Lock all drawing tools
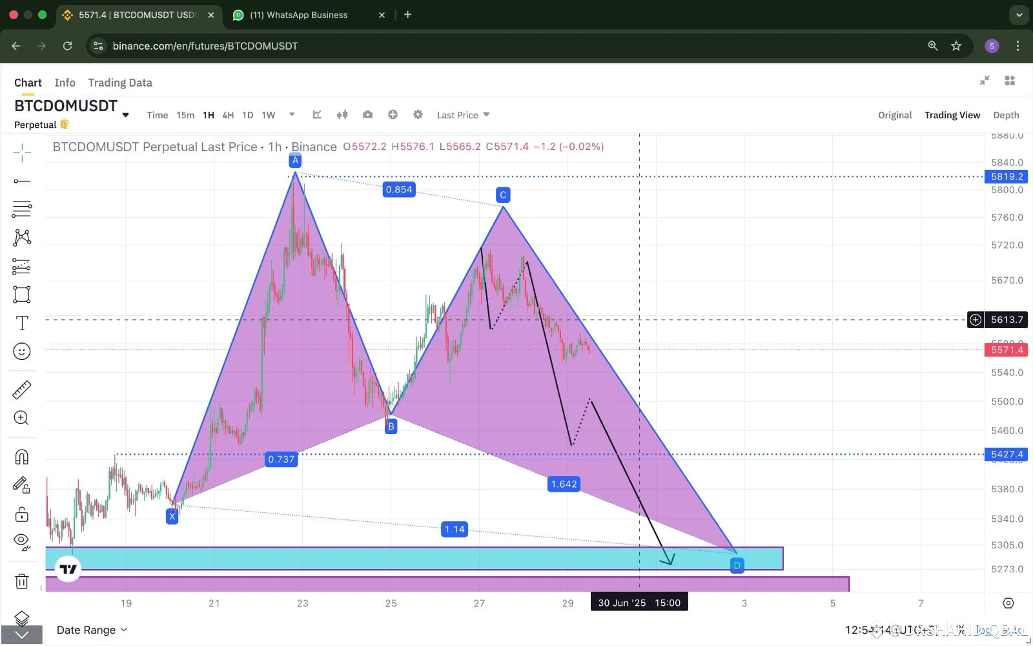The width and height of the screenshot is (1033, 646). point(21,514)
